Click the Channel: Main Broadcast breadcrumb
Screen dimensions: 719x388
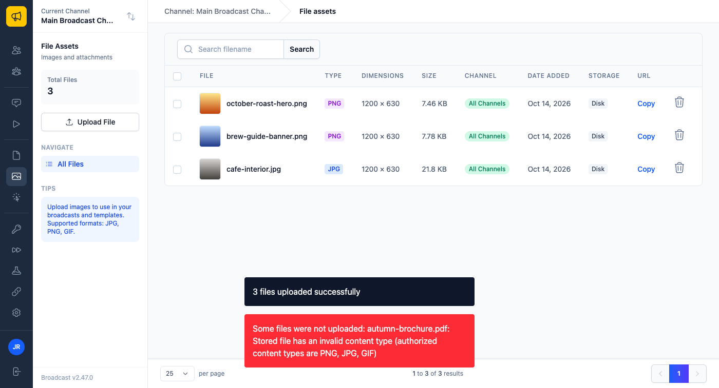click(x=217, y=11)
